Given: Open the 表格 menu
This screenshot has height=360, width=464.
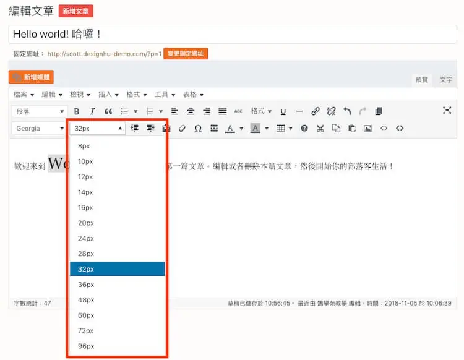Looking at the screenshot, I should click(x=193, y=95).
